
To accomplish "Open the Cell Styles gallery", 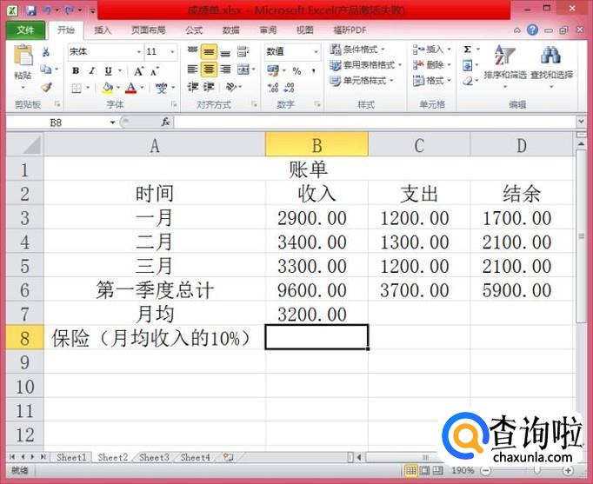I will point(362,81).
